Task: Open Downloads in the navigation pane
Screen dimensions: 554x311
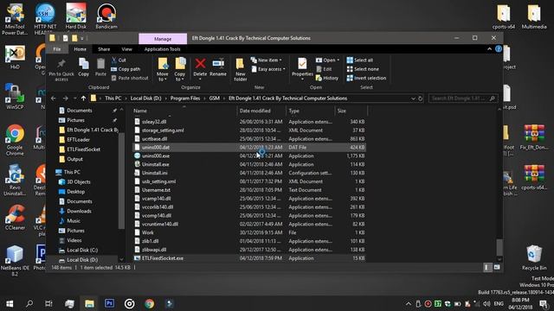Action: (x=79, y=211)
